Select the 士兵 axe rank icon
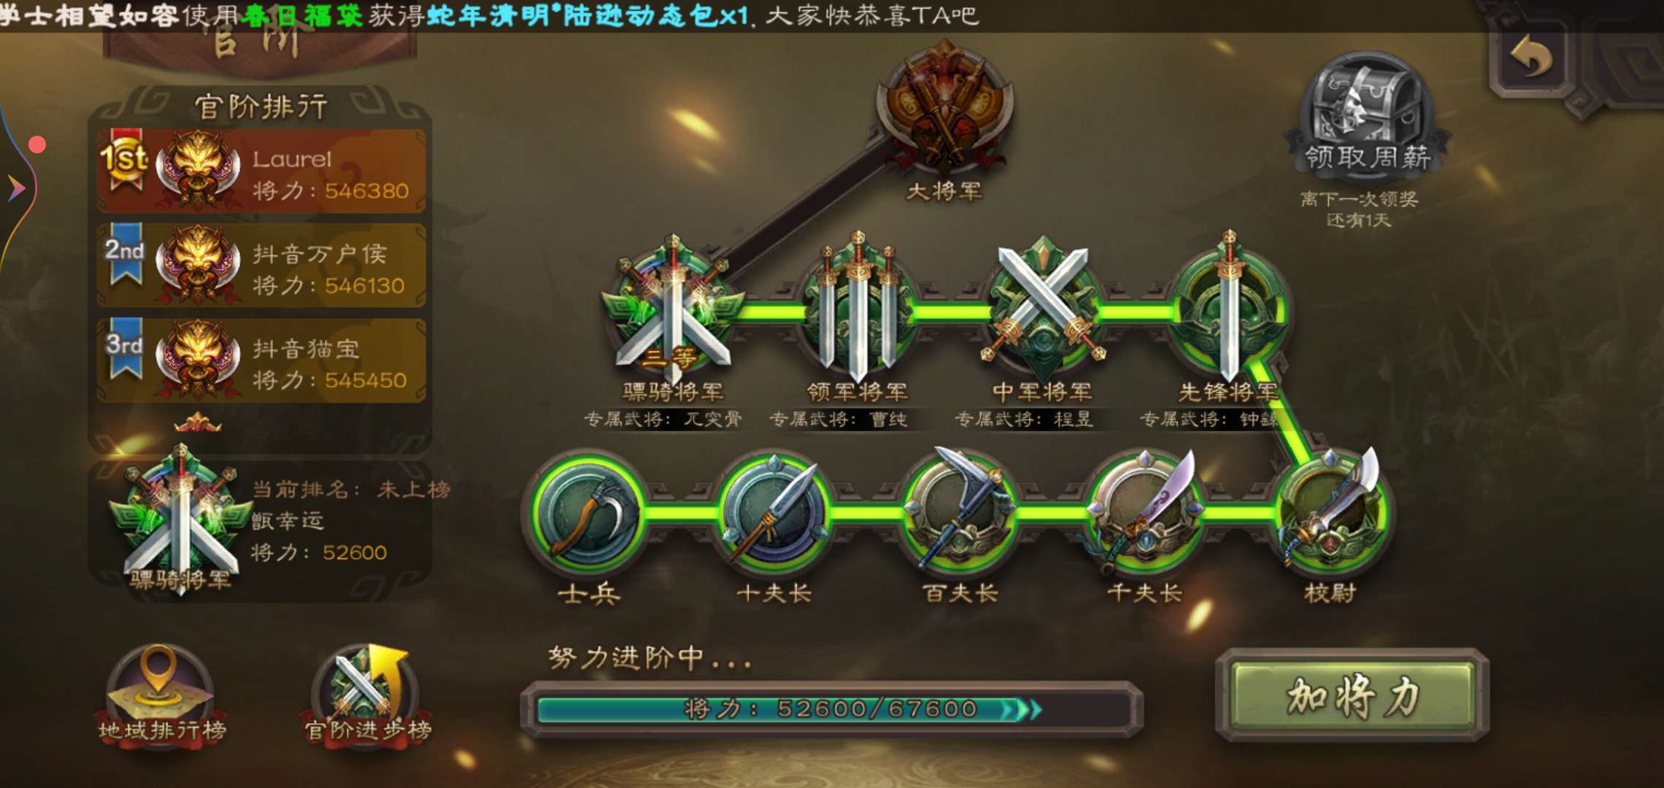1664x788 pixels. (x=588, y=511)
